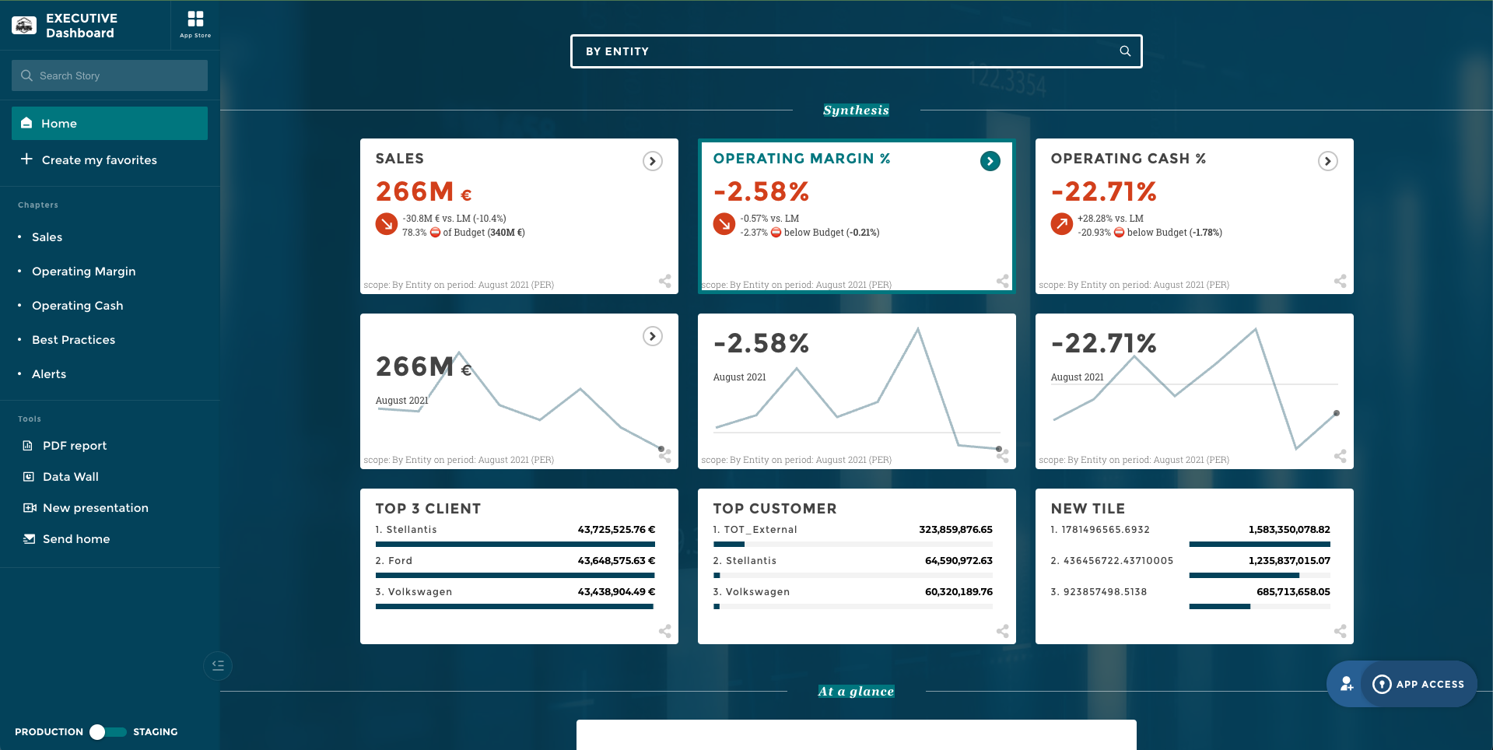The width and height of the screenshot is (1493, 750).
Task: Click share icon on New Tile card
Action: click(x=1340, y=631)
